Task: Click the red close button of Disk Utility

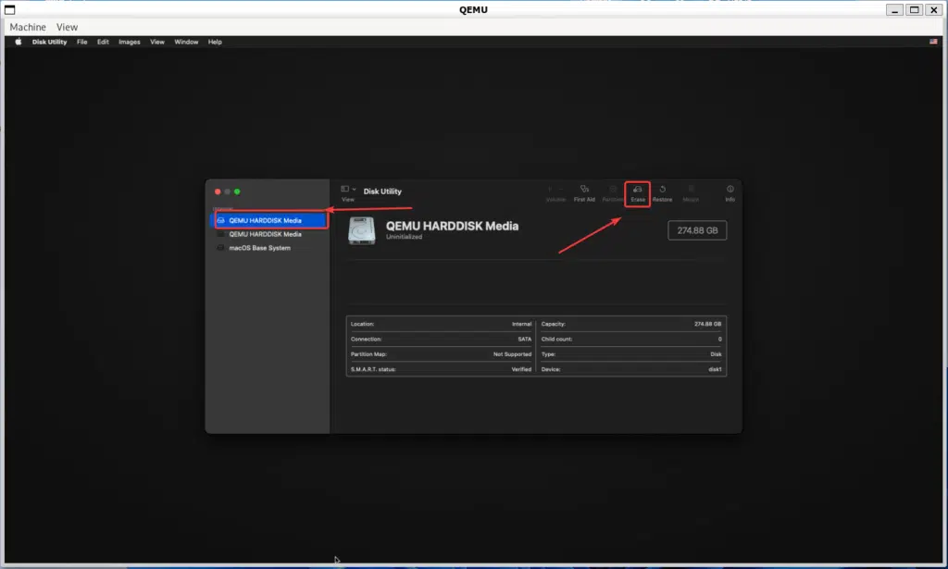Action: point(218,192)
